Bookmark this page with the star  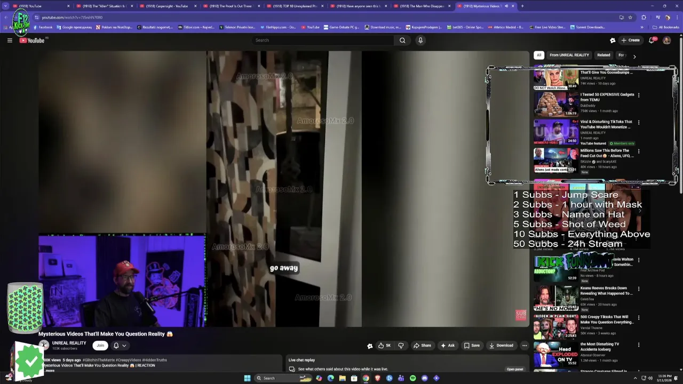(x=630, y=17)
